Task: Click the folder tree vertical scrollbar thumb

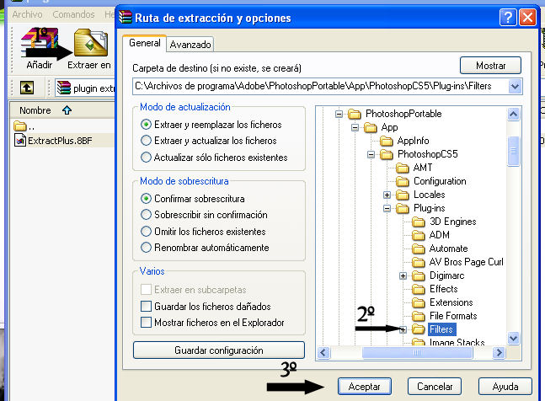Action: 513,152
